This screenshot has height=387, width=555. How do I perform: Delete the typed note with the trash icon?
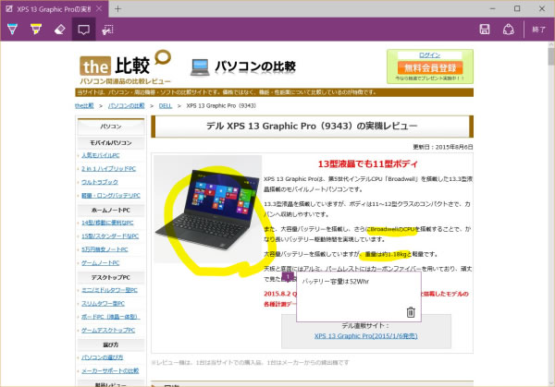pos(411,312)
